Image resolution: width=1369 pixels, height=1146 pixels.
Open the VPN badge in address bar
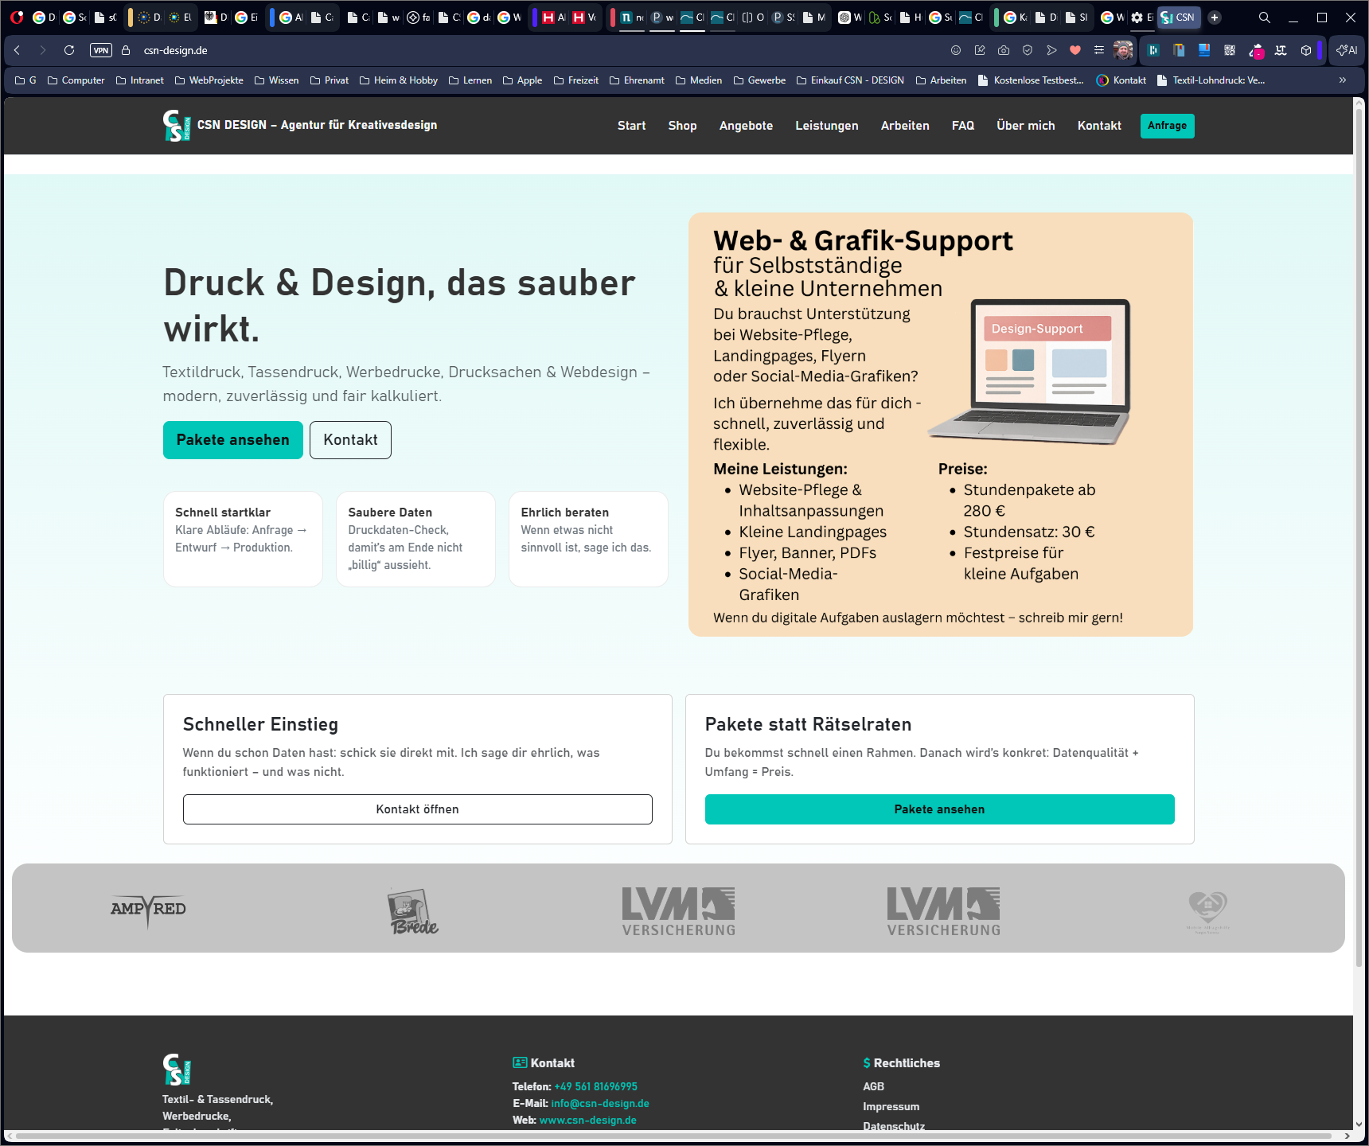(101, 50)
